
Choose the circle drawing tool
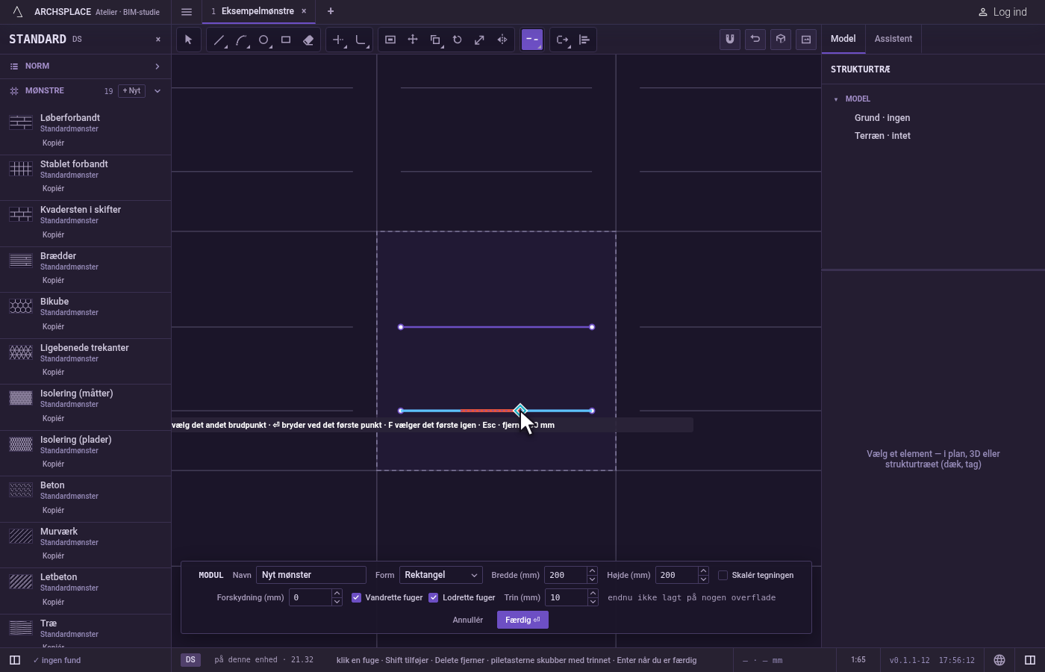(263, 40)
